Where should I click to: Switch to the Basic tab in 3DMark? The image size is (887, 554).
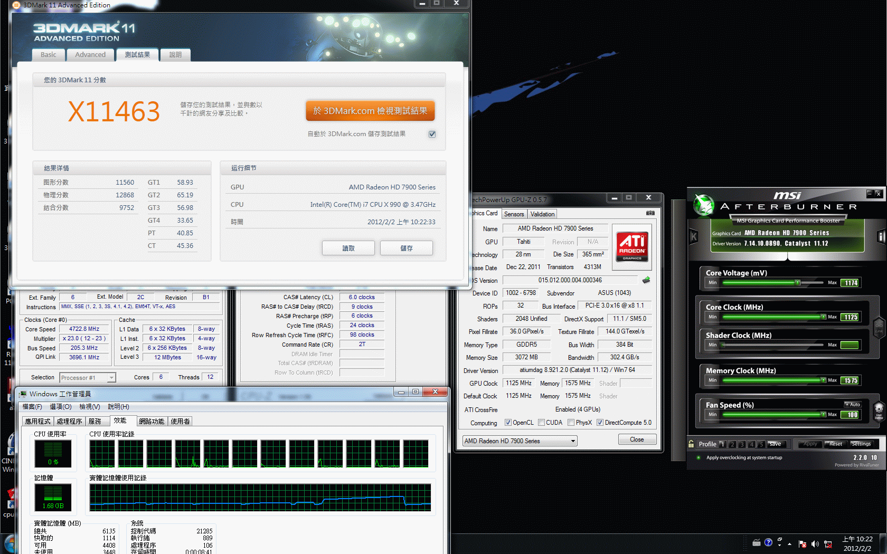(x=49, y=55)
